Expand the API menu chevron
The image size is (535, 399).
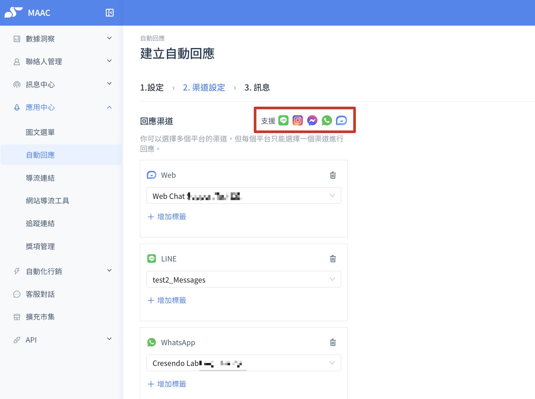[x=109, y=339]
